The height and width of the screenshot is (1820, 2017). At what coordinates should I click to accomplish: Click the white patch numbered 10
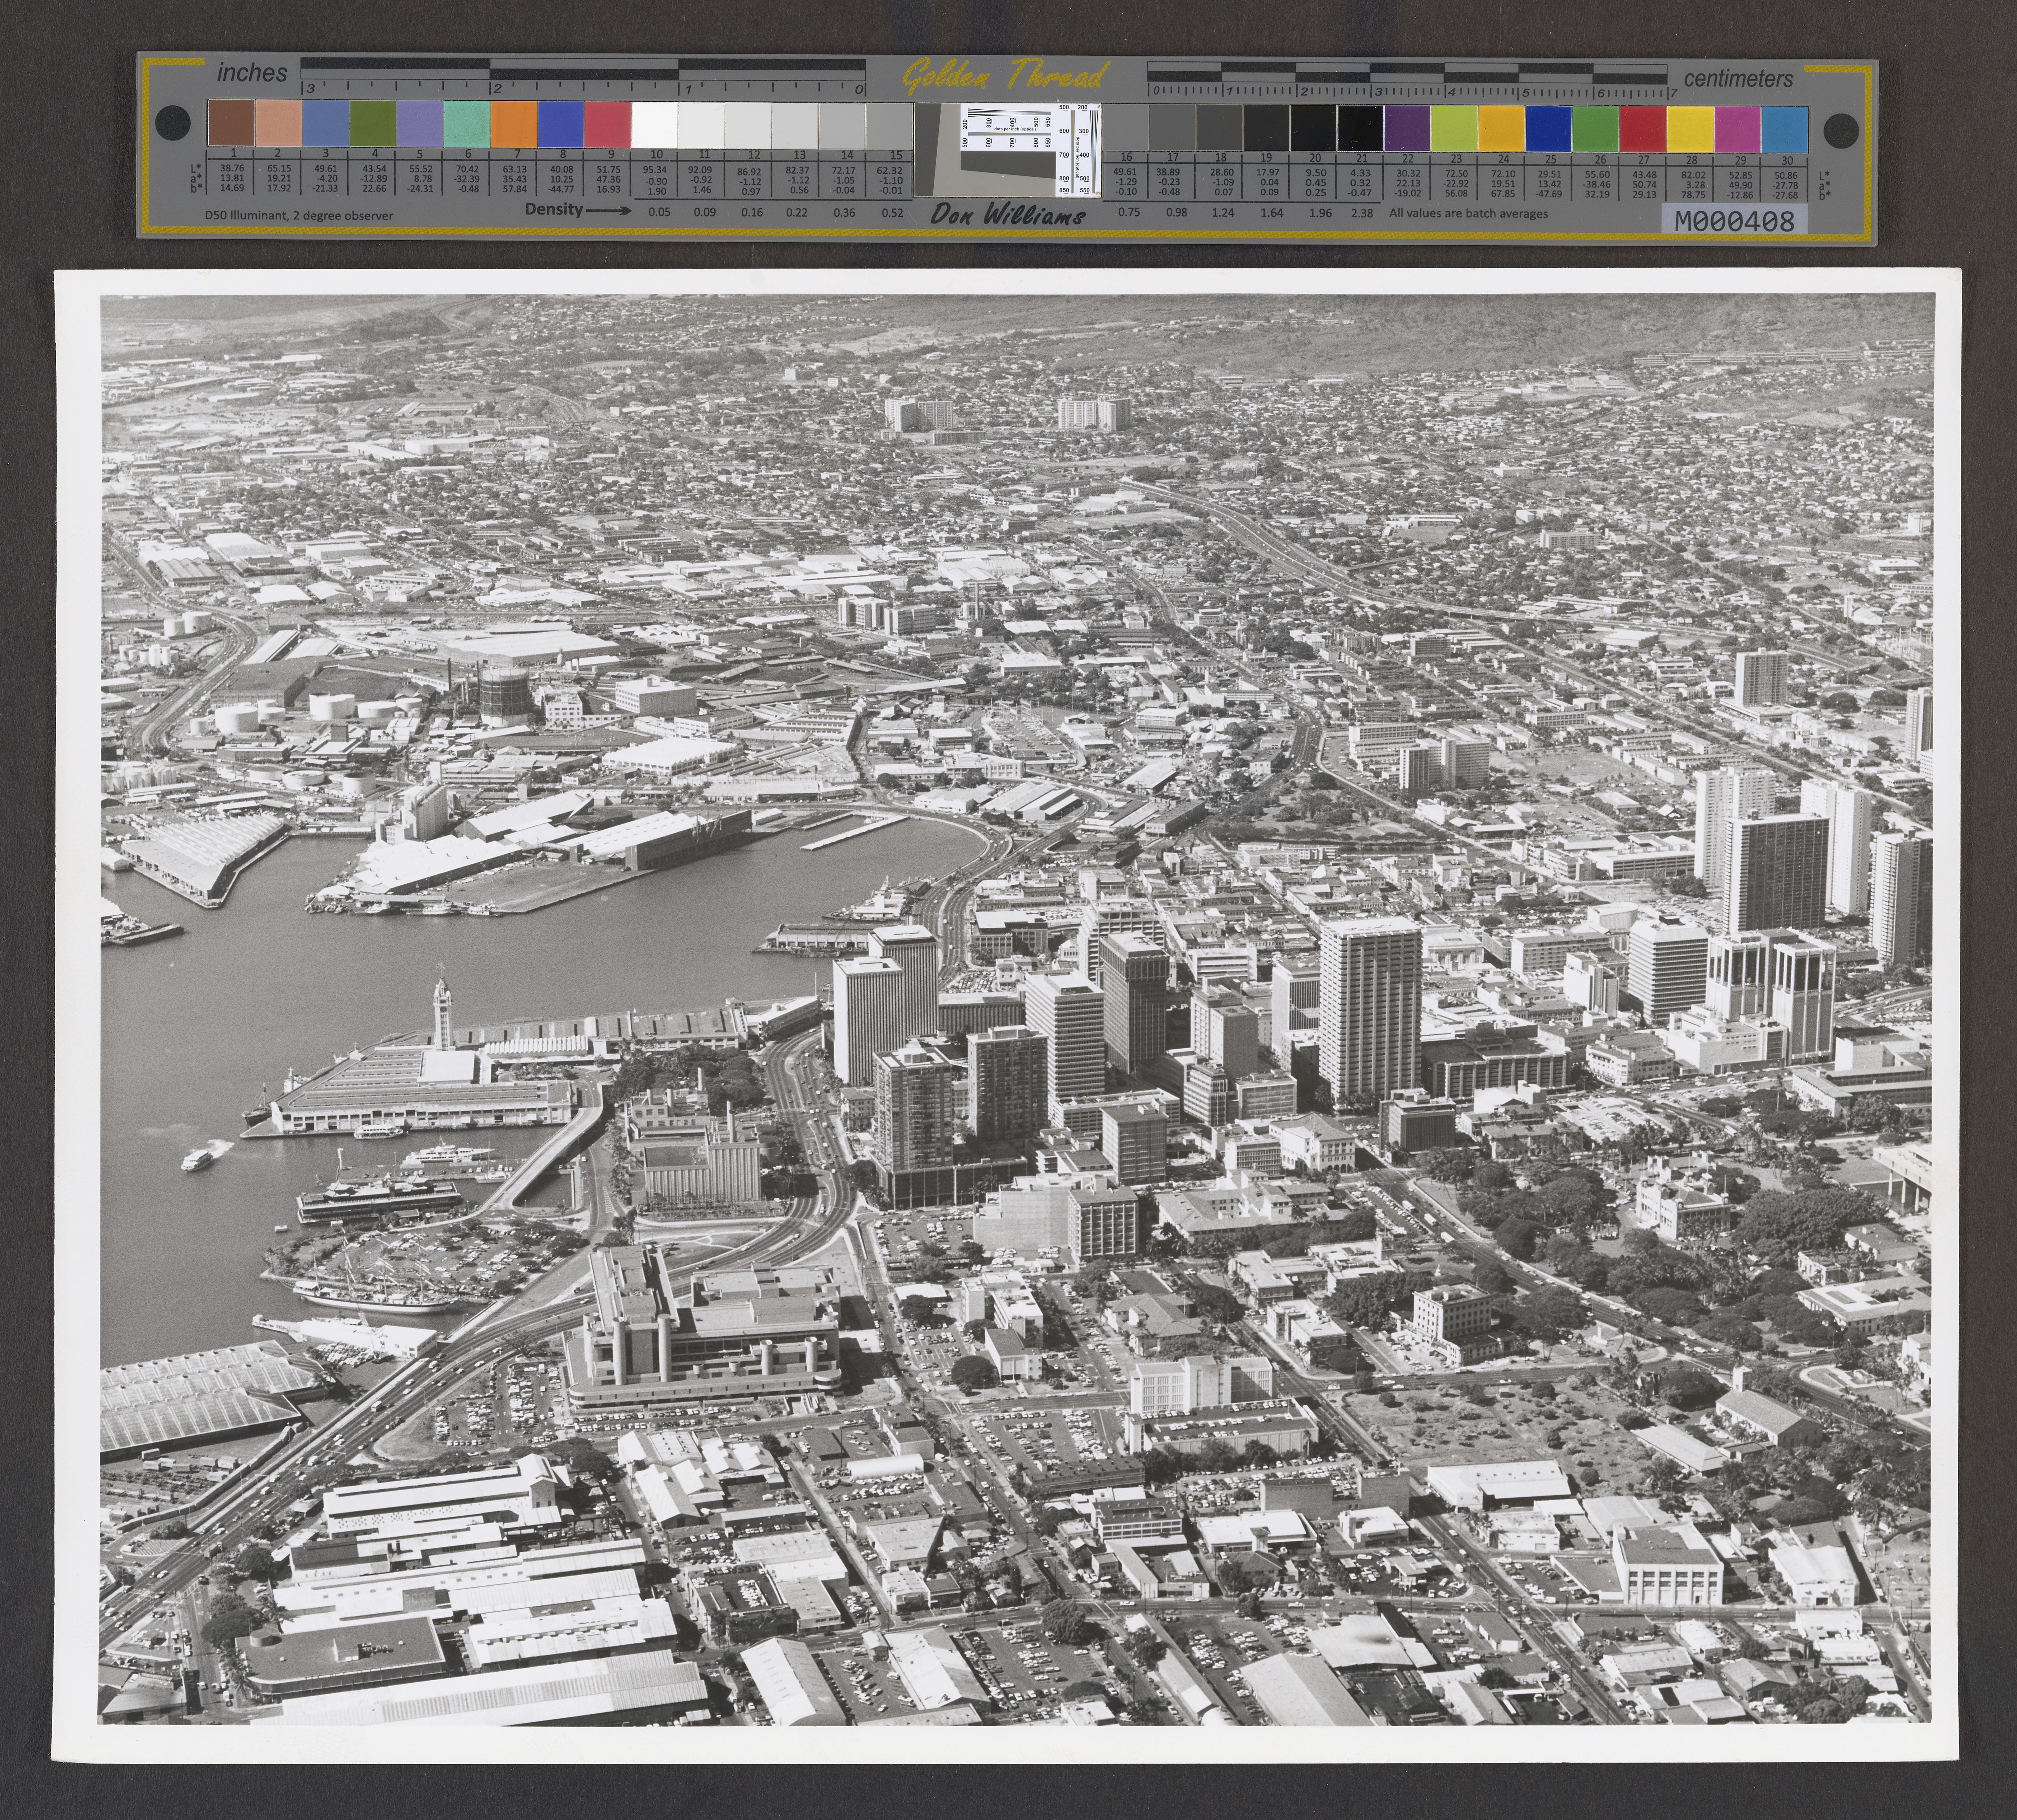655,125
